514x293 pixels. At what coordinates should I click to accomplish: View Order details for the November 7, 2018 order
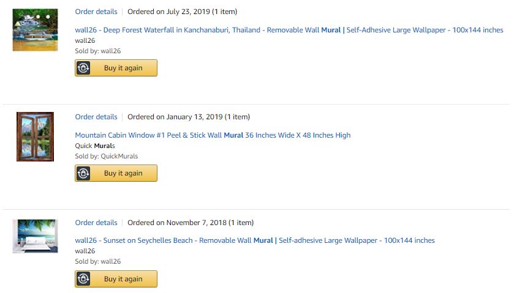(x=96, y=223)
